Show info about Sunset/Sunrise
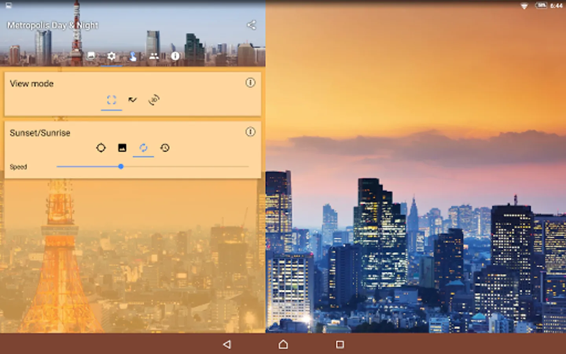566x354 pixels. [x=250, y=132]
